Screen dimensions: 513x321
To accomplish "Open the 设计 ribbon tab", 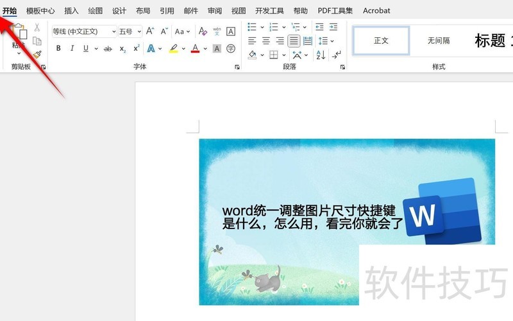I will coord(119,11).
